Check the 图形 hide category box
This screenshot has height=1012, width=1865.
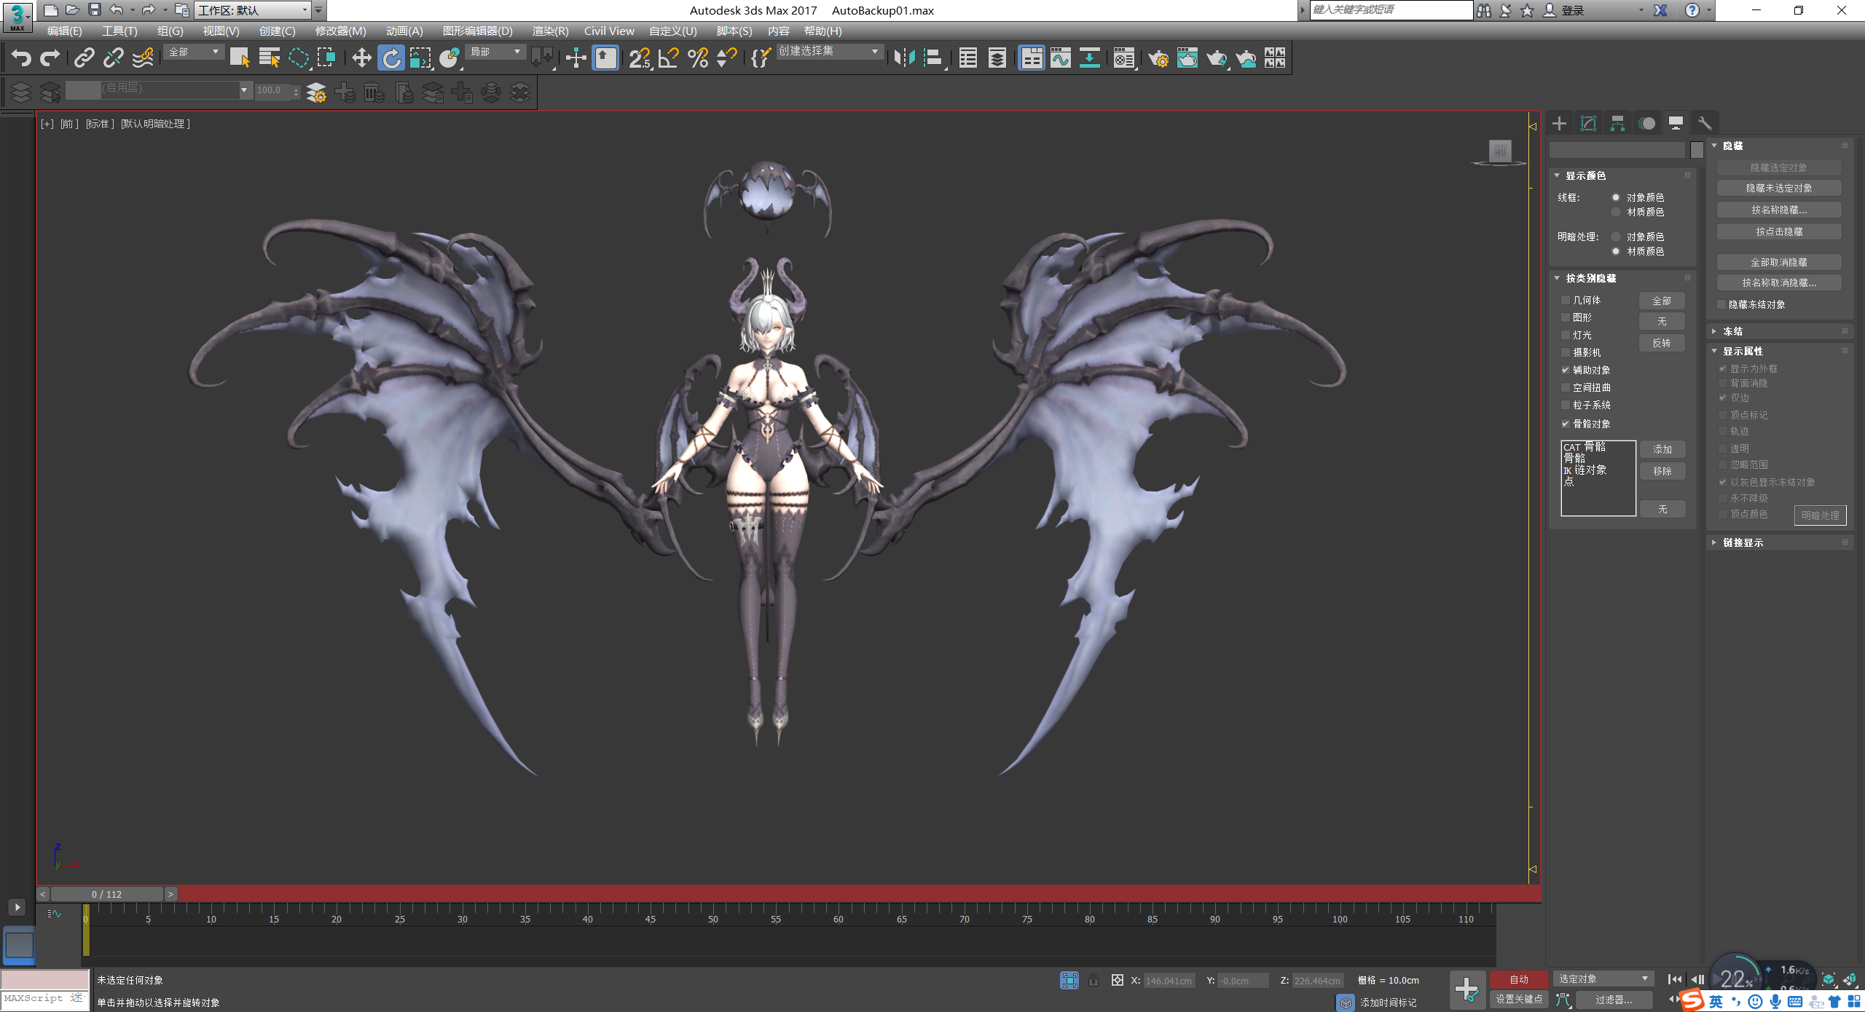pyautogui.click(x=1565, y=317)
